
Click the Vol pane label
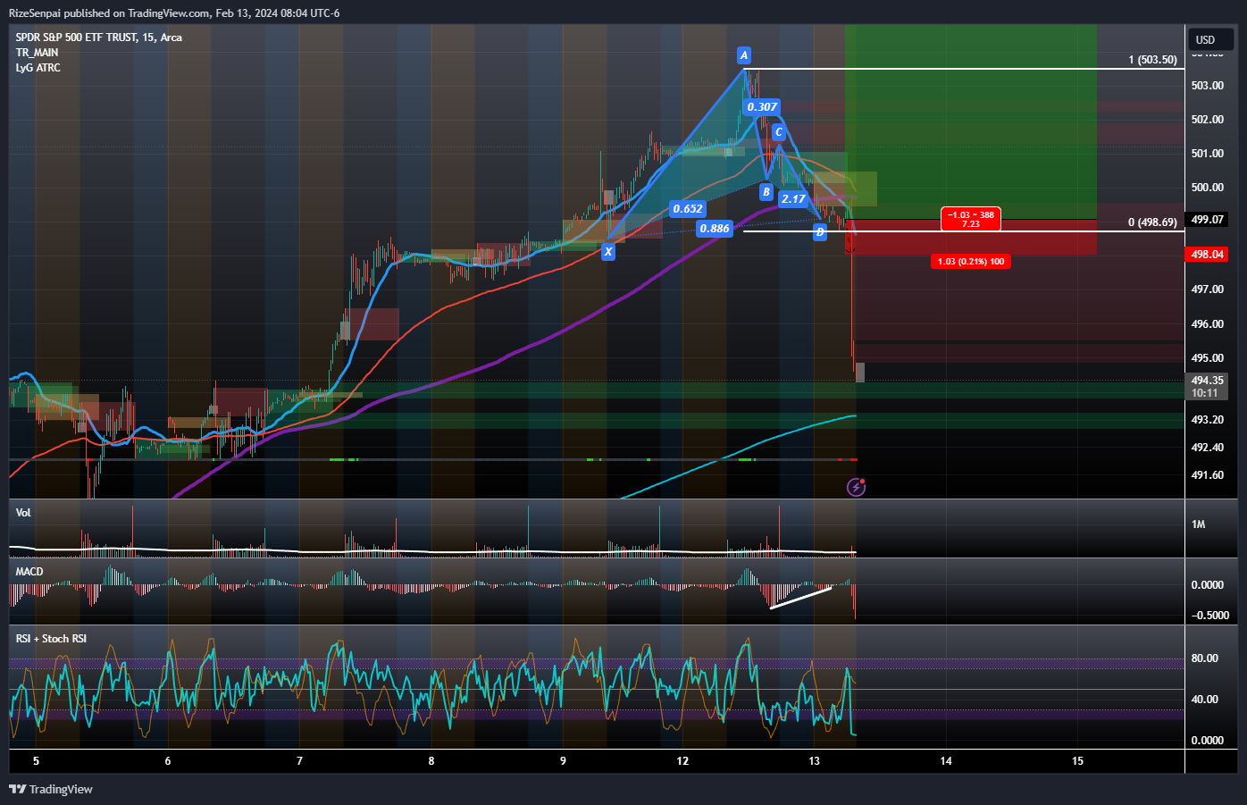click(23, 513)
